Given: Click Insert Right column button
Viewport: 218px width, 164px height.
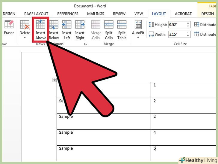Looking at the screenshot, I should pos(80,30).
